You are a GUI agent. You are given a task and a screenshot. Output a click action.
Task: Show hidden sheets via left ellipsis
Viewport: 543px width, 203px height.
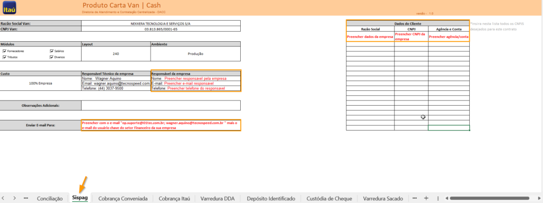coord(25,198)
